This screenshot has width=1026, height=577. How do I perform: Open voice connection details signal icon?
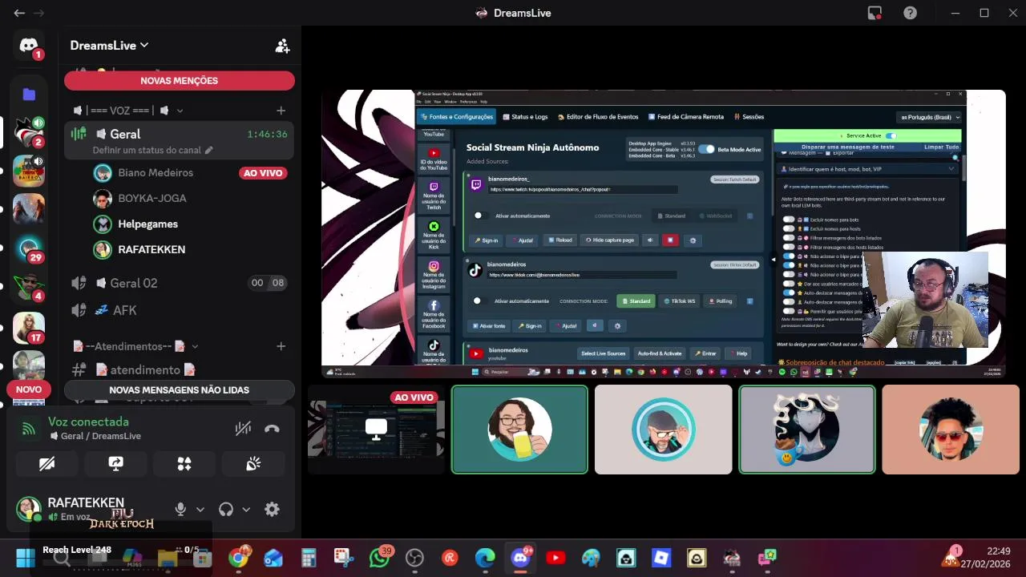tap(29, 429)
